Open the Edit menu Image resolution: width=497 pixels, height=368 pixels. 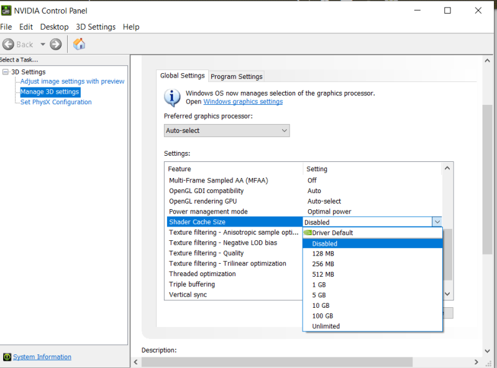(x=26, y=27)
